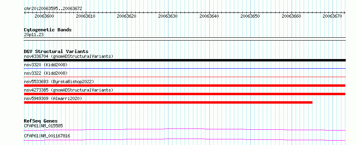Click the RefSeq Genes track heading

pos(41,121)
